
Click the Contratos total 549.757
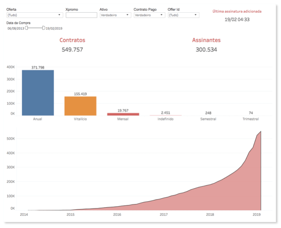point(72,49)
